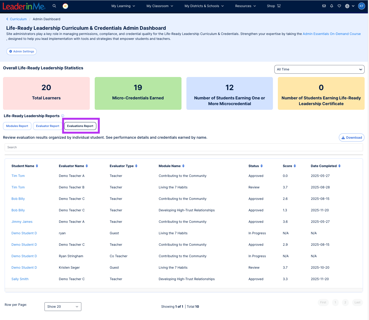
Task: Open the KF user profile avatar
Action: [362, 6]
